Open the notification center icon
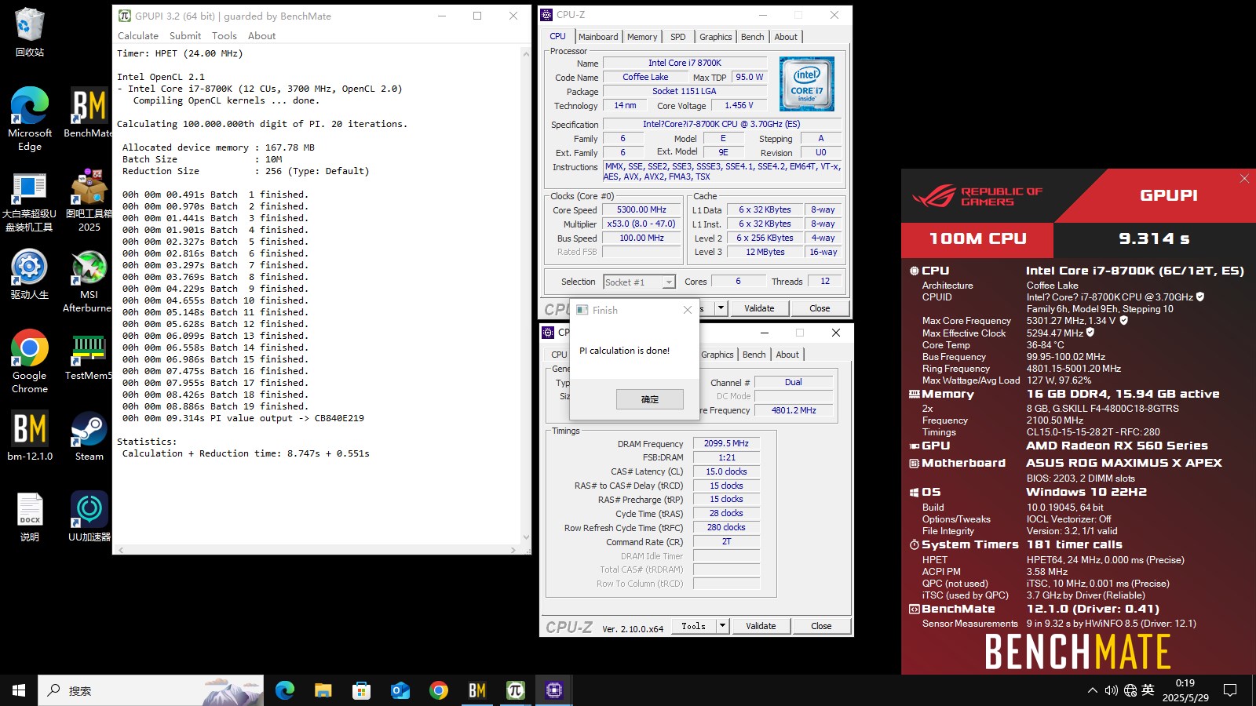The width and height of the screenshot is (1256, 706). coord(1230,690)
